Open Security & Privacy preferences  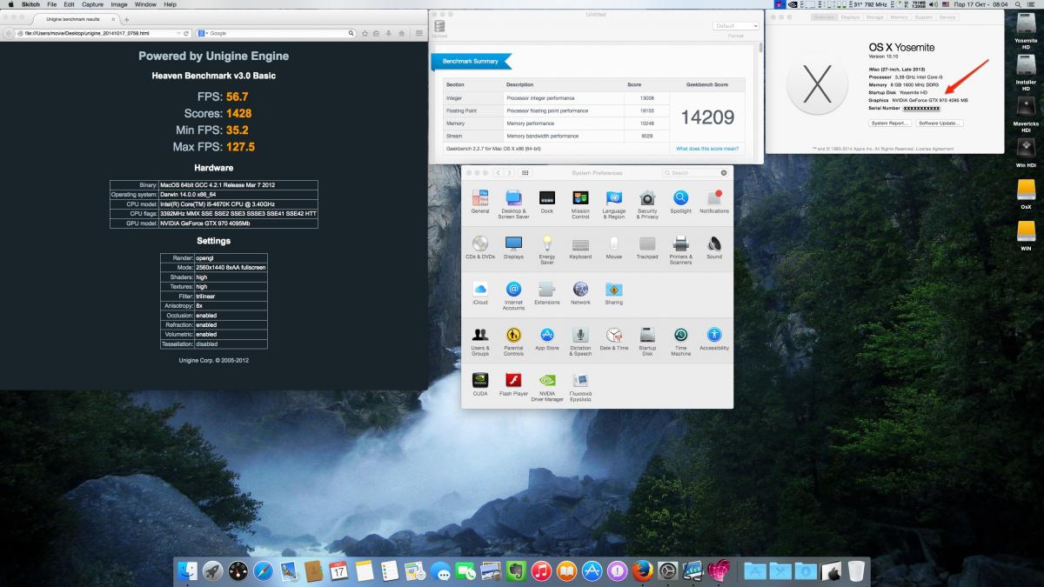coord(647,203)
